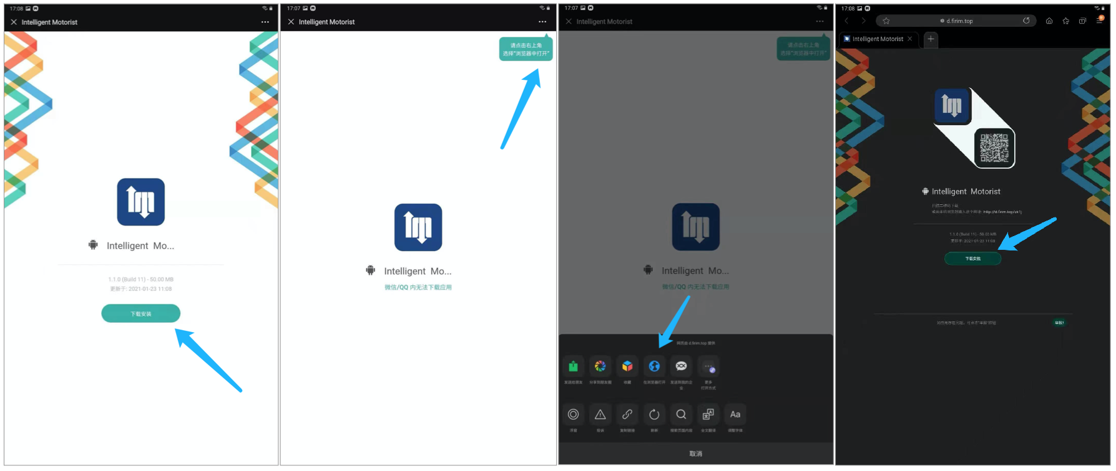Tap the colorful aperture Moments share icon
This screenshot has width=1116, height=471.
pyautogui.click(x=600, y=366)
